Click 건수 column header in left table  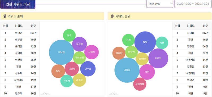[33, 26]
